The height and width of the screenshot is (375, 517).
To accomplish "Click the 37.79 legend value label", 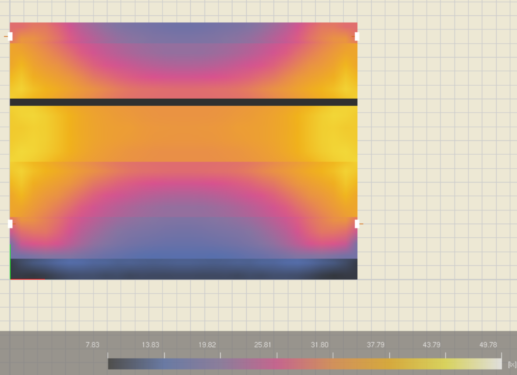I will pos(375,345).
